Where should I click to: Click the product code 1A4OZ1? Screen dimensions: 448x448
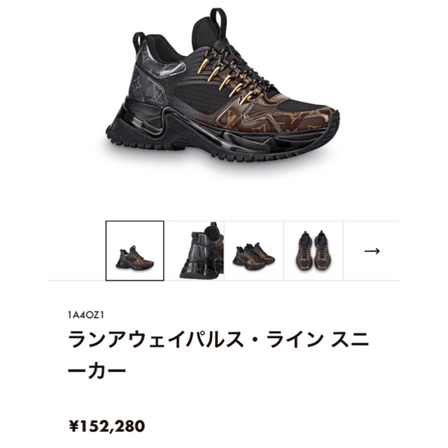click(x=86, y=315)
